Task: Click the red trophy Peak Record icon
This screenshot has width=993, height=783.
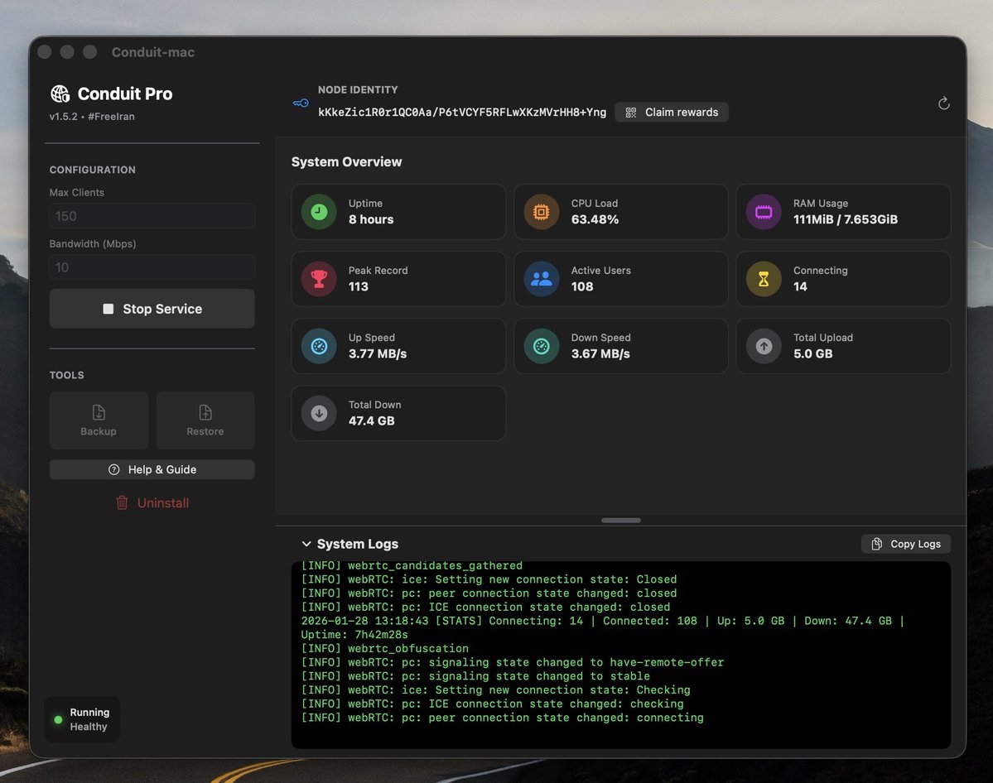Action: [x=319, y=278]
